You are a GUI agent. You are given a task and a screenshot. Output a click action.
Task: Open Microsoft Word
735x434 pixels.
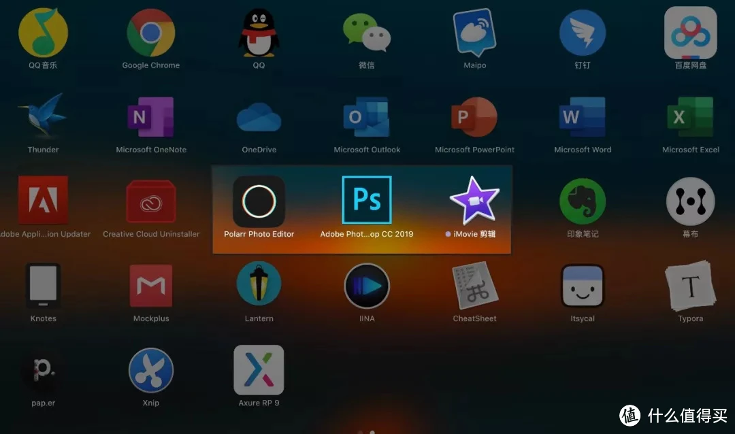(583, 117)
